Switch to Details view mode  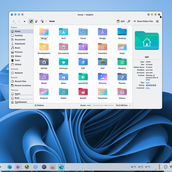(42, 21)
